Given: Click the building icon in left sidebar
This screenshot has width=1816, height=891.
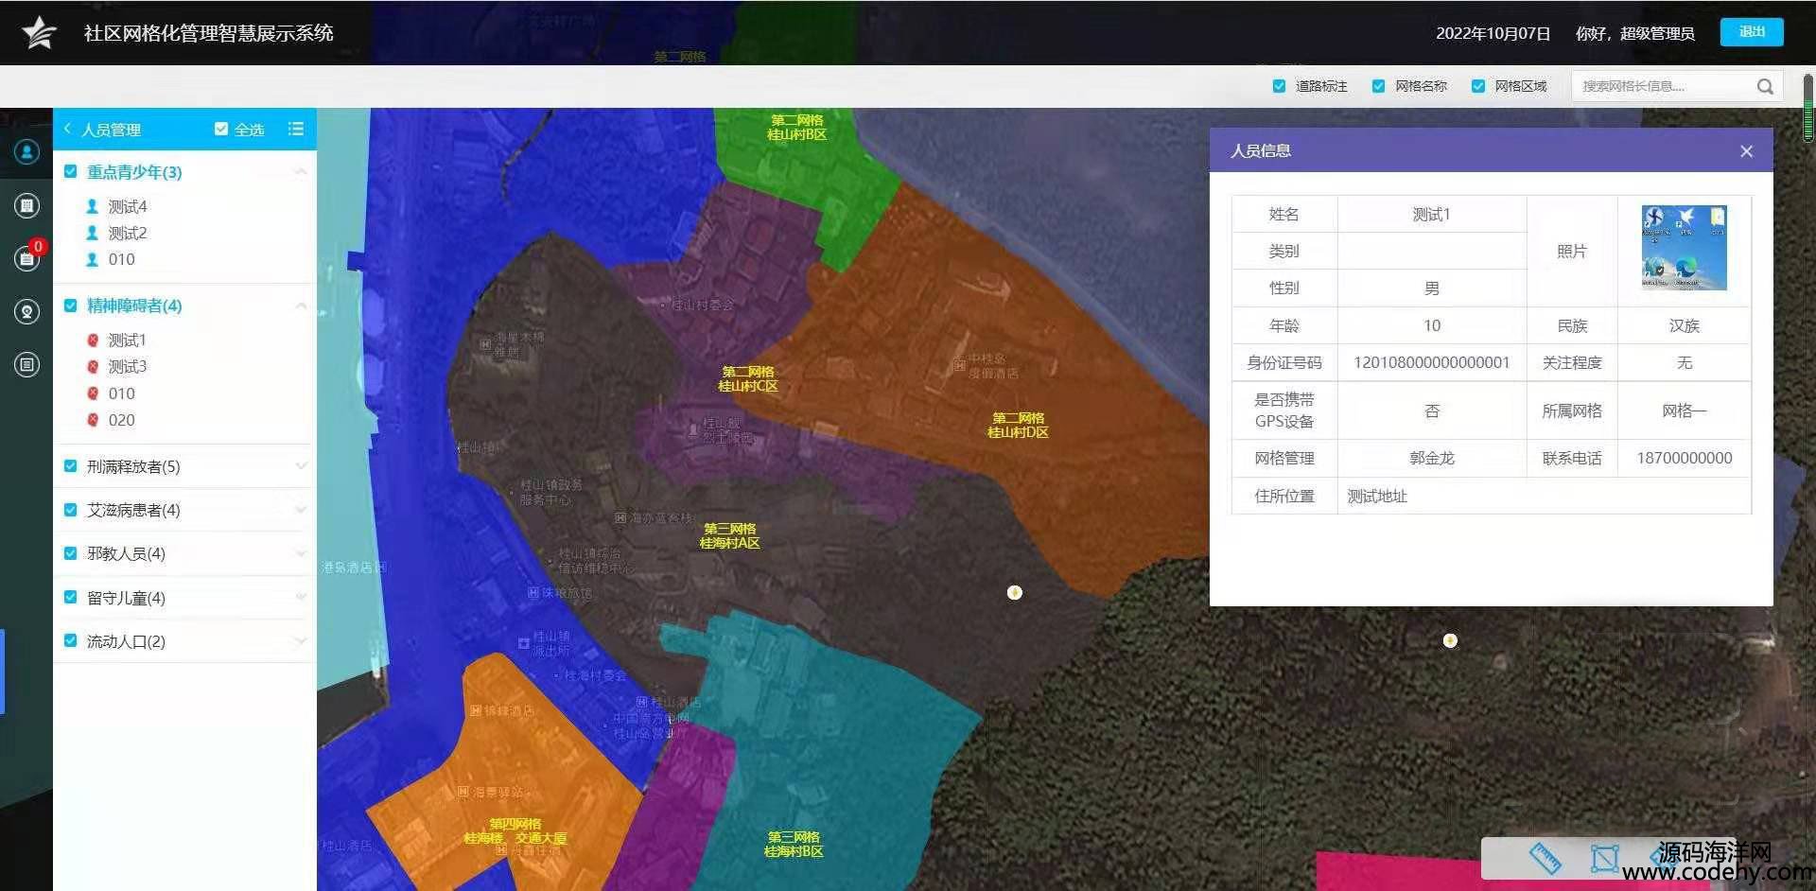Looking at the screenshot, I should coord(26,205).
